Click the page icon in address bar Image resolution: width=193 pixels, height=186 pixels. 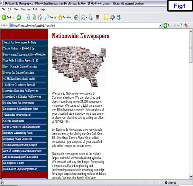11,25
